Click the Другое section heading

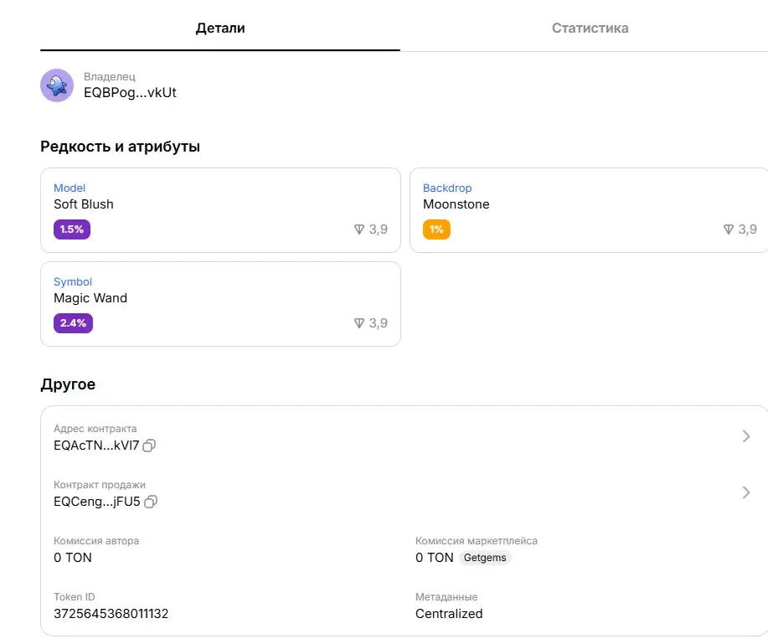click(x=68, y=384)
